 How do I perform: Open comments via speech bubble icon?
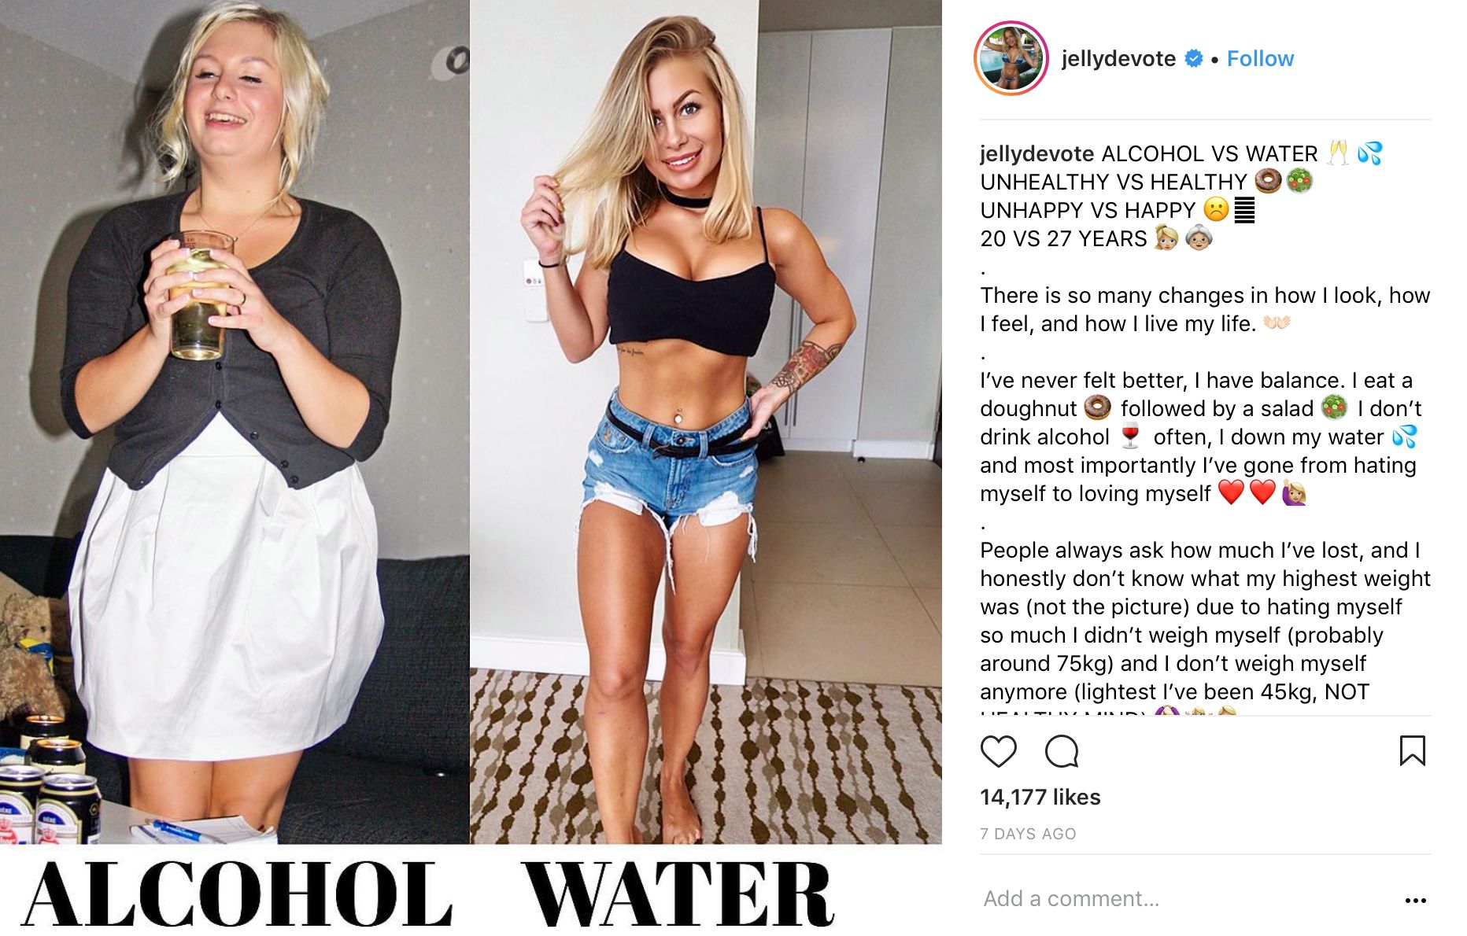(x=1061, y=751)
